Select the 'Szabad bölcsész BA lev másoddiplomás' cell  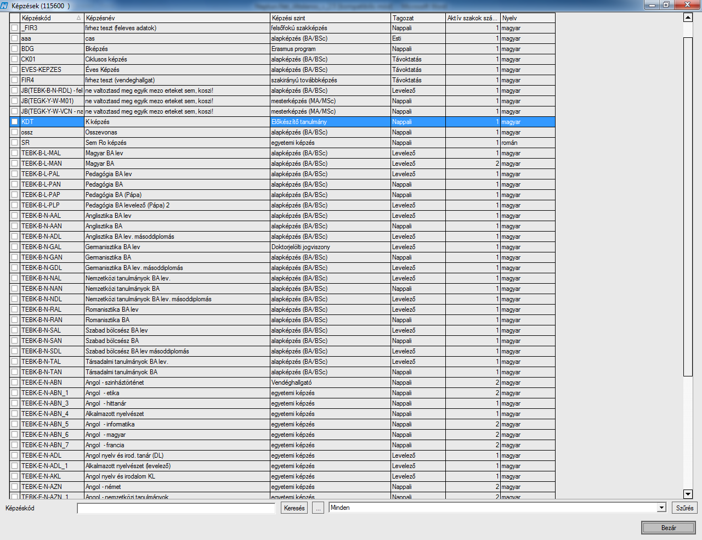[x=177, y=351]
